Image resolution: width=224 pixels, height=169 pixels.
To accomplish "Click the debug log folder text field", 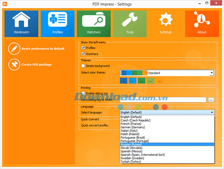I will (163, 100).
